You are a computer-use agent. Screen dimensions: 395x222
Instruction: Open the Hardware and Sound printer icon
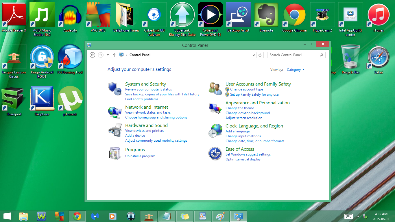point(115,130)
